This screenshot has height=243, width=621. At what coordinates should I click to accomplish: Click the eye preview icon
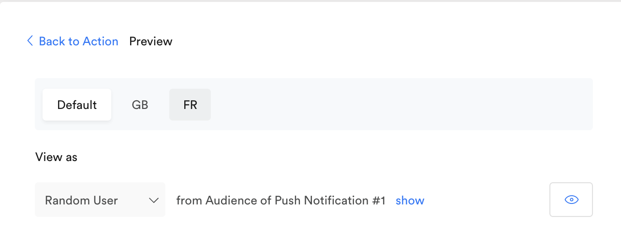[x=571, y=200]
